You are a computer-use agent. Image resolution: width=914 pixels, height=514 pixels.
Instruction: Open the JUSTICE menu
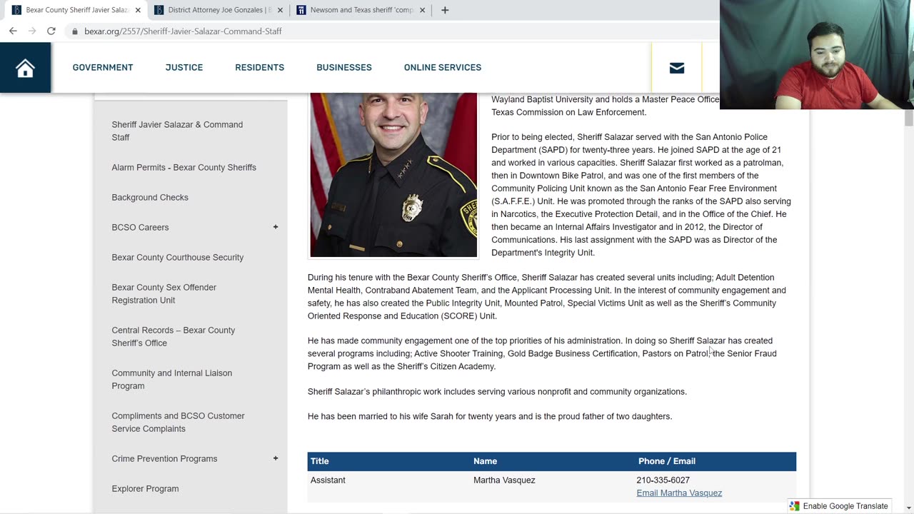[184, 68]
